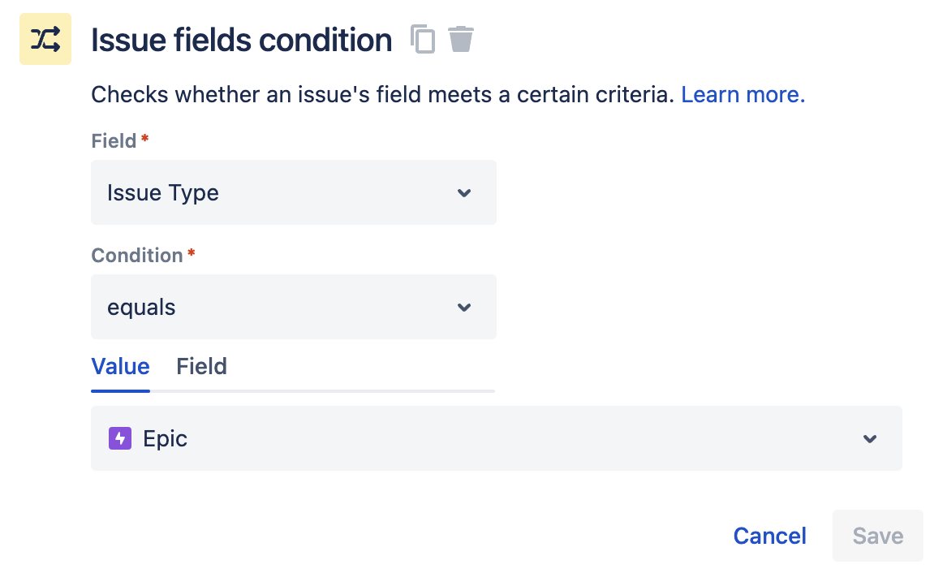Click the chevron arrow beside equals
943x586 pixels.
(463, 308)
